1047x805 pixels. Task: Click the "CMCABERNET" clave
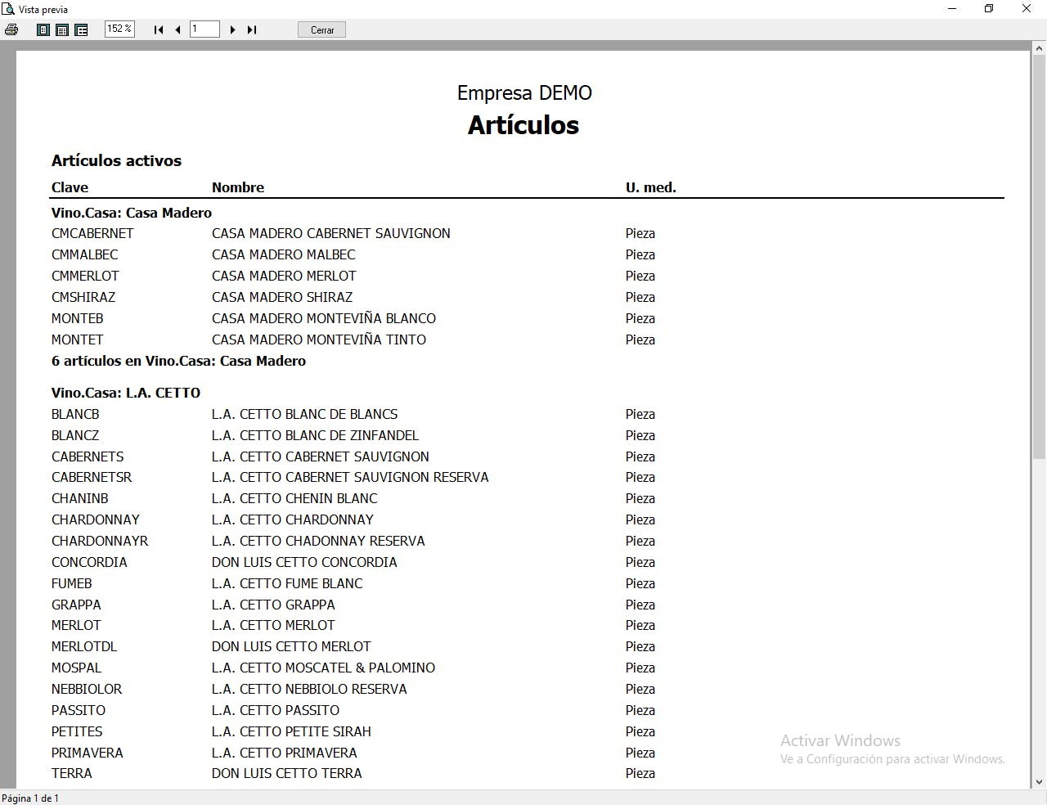(x=92, y=233)
